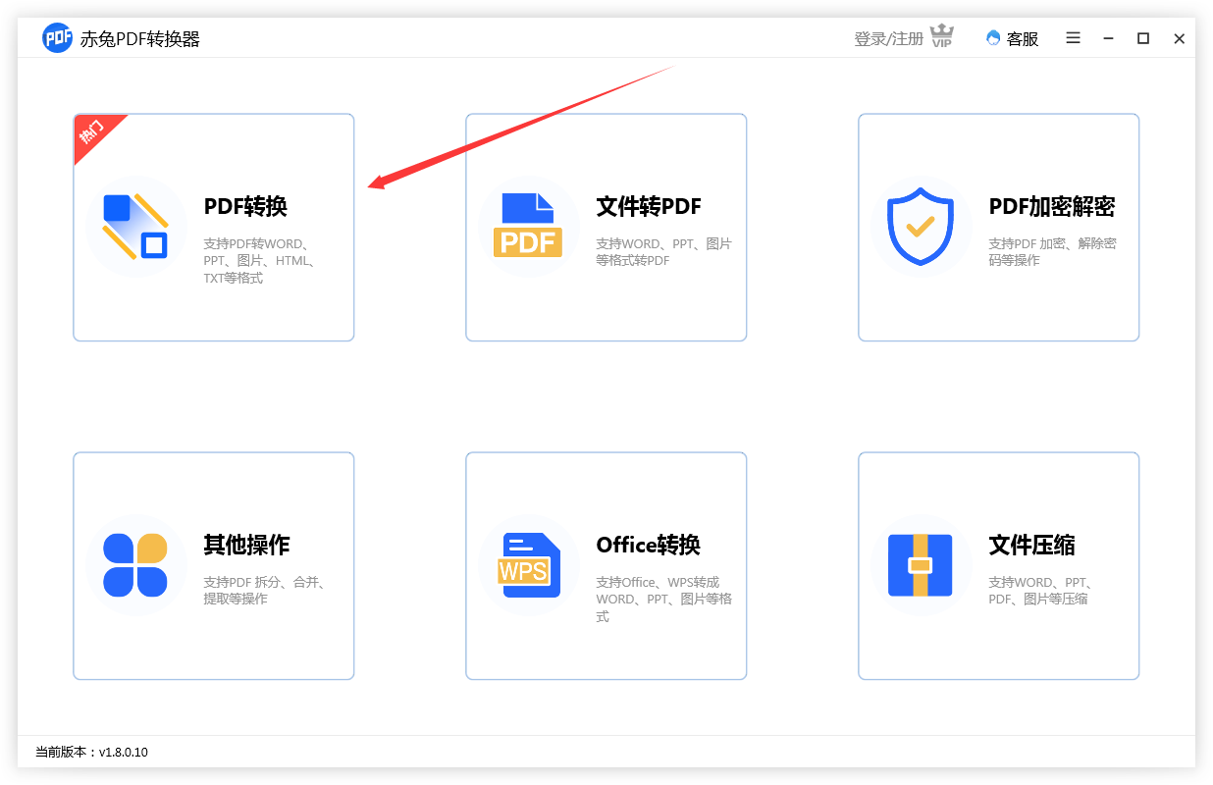Click the PDF转换 card title
The image size is (1213, 785).
(x=245, y=207)
